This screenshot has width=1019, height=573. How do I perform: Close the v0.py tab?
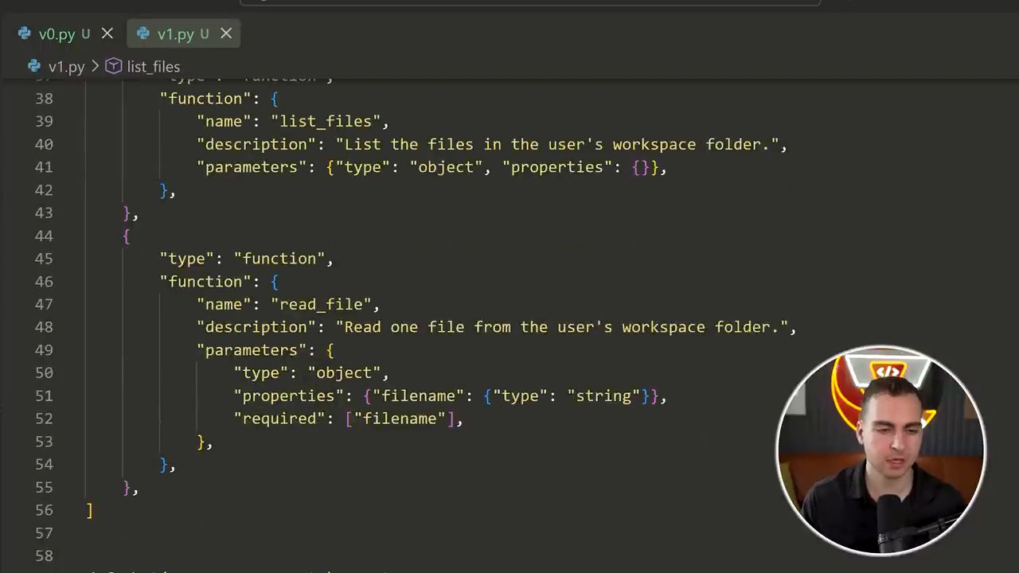pyautogui.click(x=107, y=33)
